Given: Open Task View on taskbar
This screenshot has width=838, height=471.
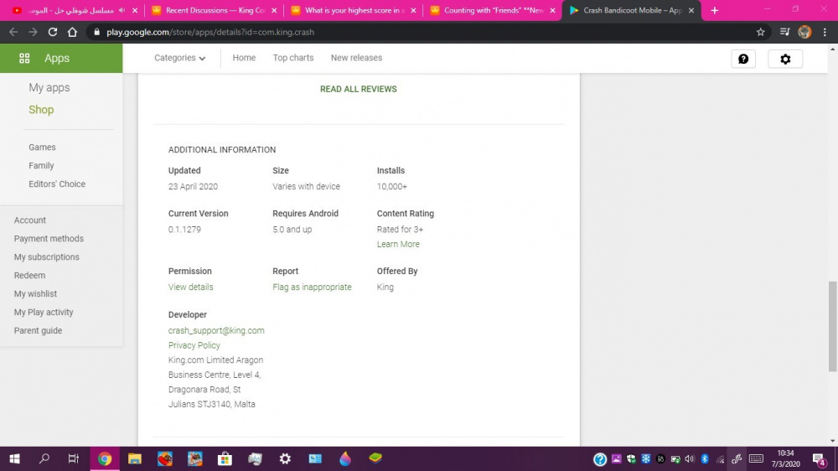Looking at the screenshot, I should coord(74,458).
